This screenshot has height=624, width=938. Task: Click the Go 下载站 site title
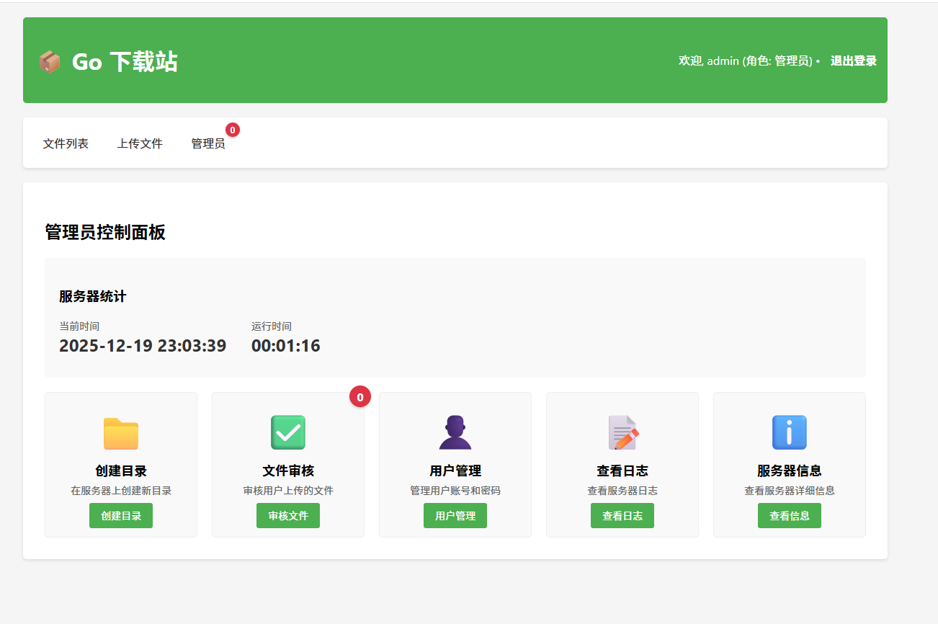[125, 62]
